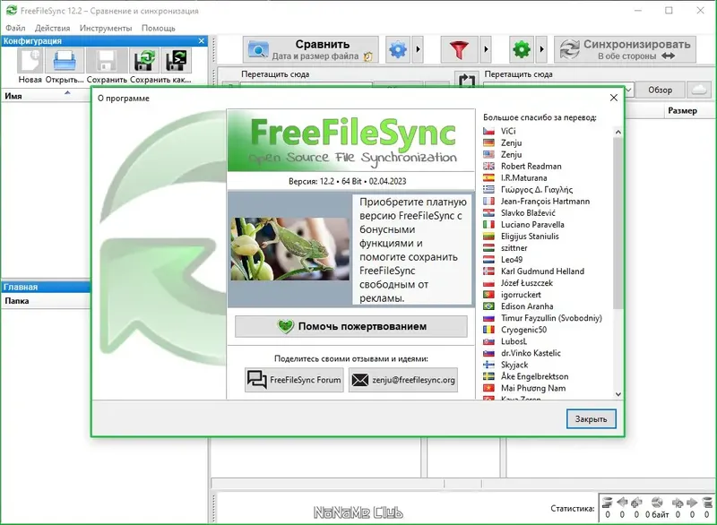Click the data volume statistics icon
The height and width of the screenshot is (525, 717).
coord(657,502)
